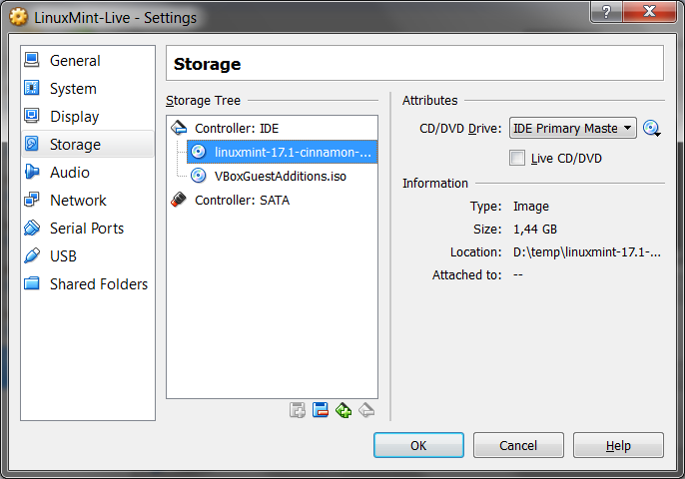Open the Audio settings category

tap(88, 173)
